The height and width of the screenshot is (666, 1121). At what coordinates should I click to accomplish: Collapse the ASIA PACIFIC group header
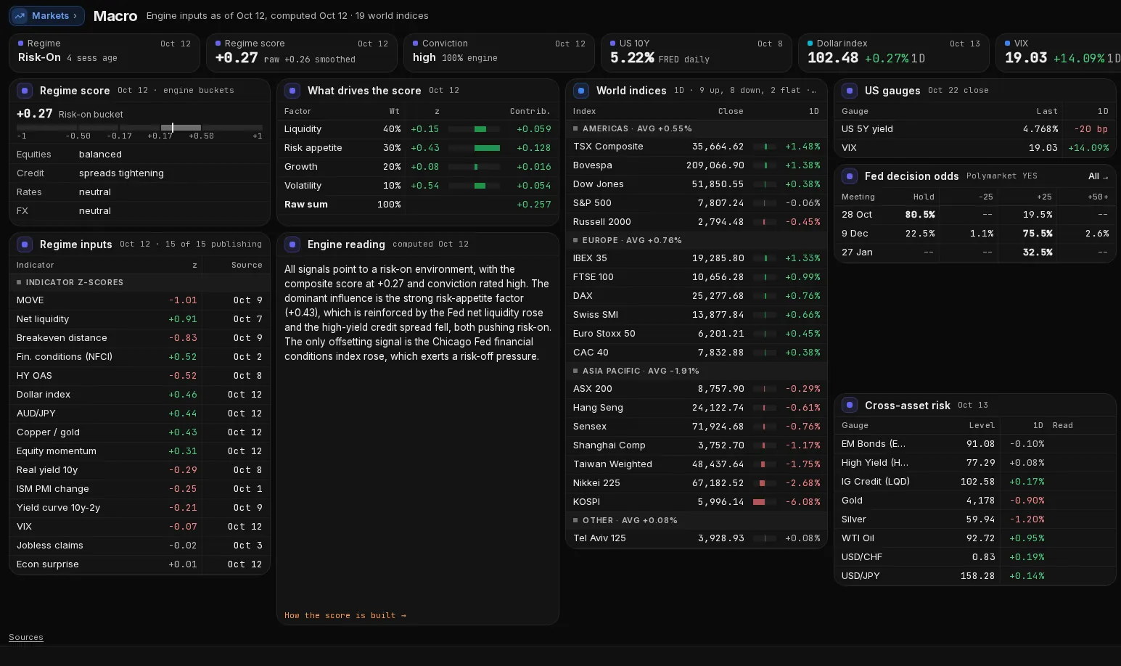(x=697, y=371)
